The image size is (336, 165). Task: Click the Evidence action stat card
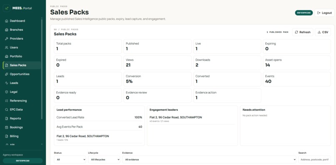click(x=227, y=96)
